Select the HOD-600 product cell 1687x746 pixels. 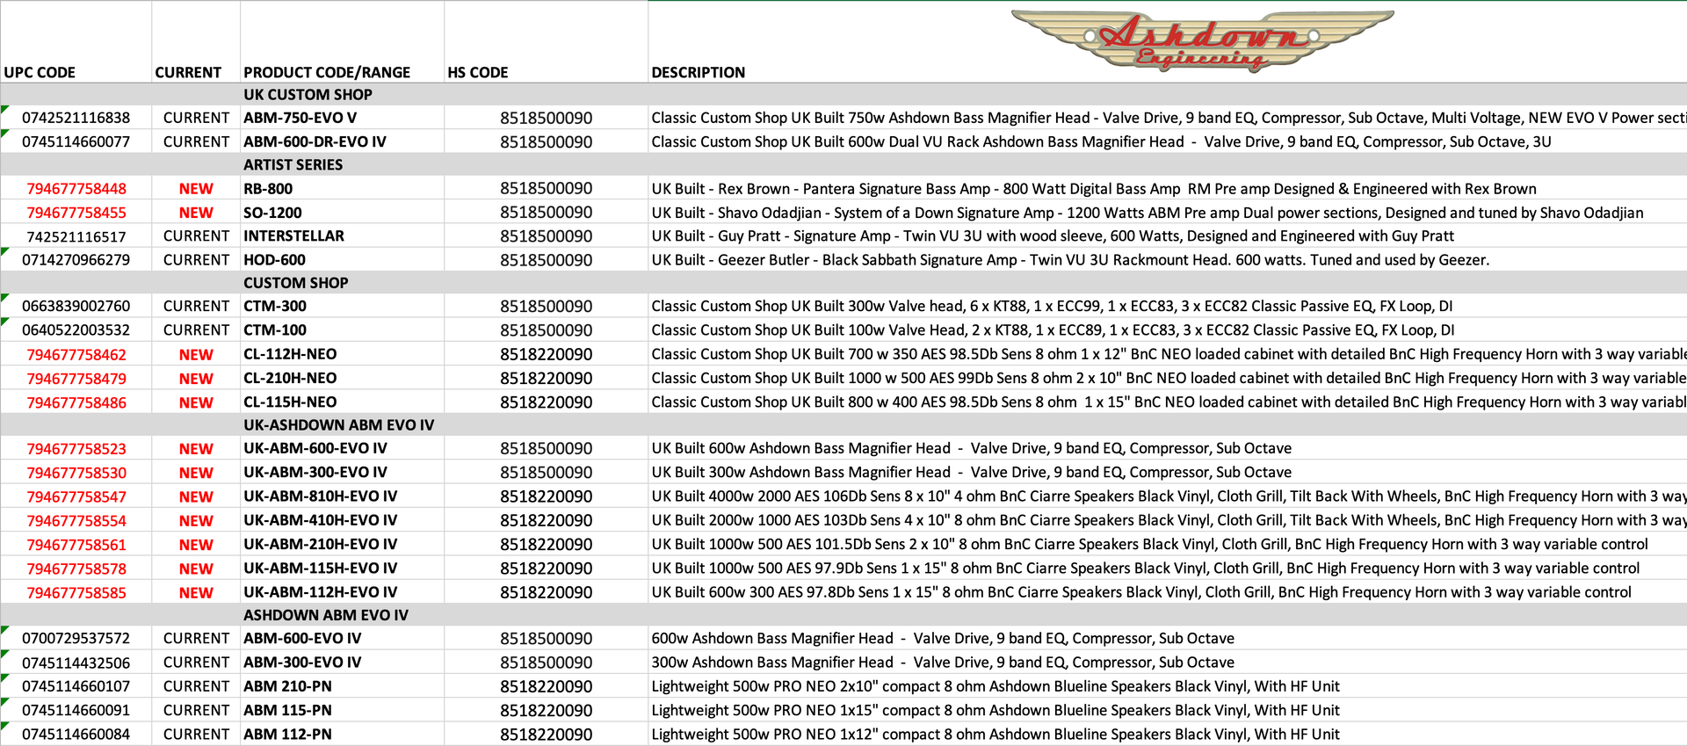[274, 260]
